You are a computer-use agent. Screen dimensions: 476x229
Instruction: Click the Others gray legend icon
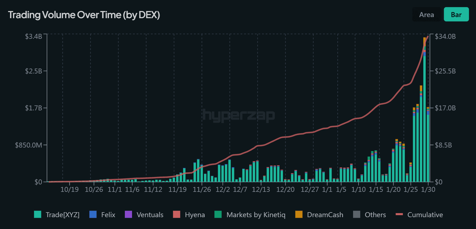pyautogui.click(x=357, y=214)
